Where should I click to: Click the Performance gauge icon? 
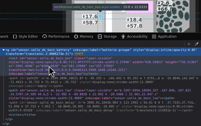click(45, 37)
